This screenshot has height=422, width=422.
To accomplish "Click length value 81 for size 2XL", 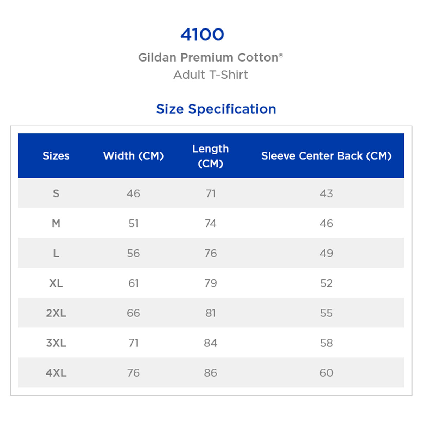I will (210, 313).
